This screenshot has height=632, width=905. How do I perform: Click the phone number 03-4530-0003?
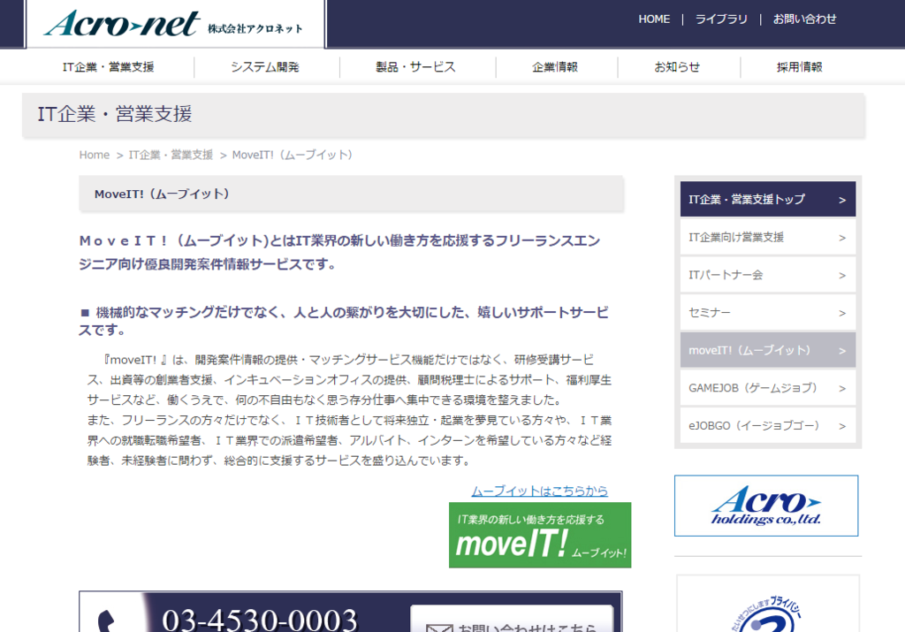pos(260,620)
